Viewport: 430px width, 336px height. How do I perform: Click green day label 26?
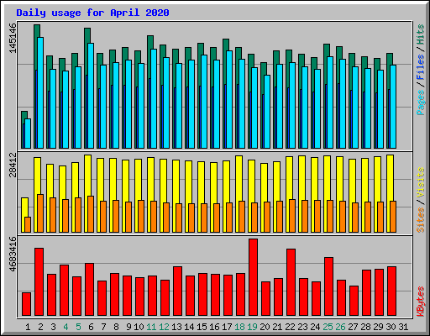coord(340,327)
